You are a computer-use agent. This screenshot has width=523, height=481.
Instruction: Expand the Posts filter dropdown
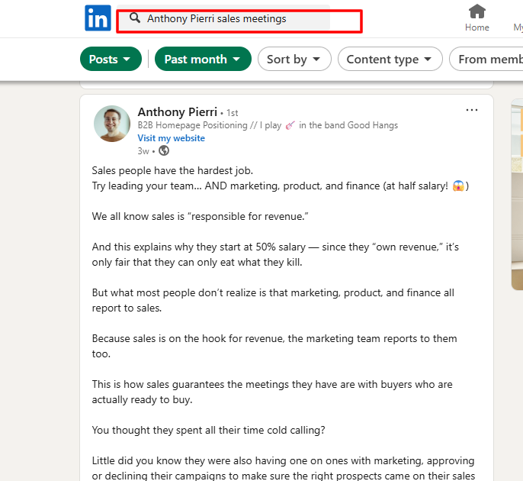(x=110, y=59)
